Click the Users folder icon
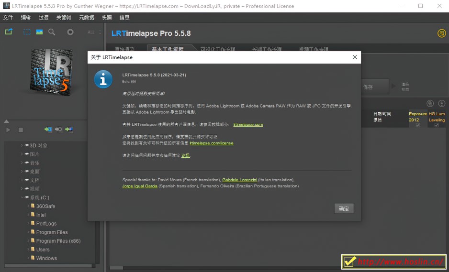The width and height of the screenshot is (449, 272). click(33, 249)
